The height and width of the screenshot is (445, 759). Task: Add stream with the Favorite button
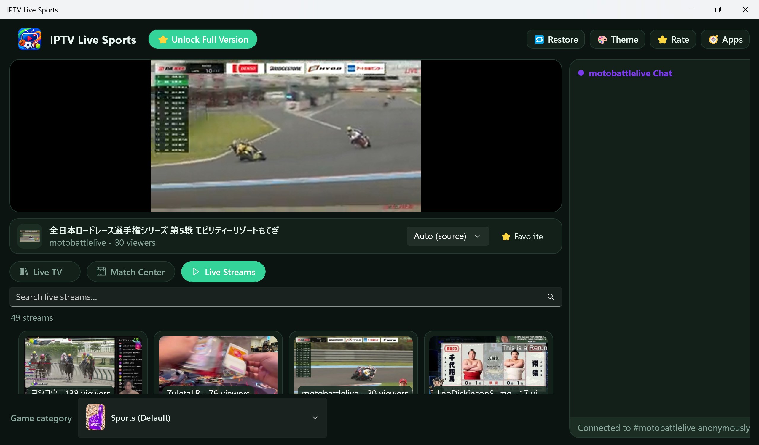pyautogui.click(x=523, y=236)
